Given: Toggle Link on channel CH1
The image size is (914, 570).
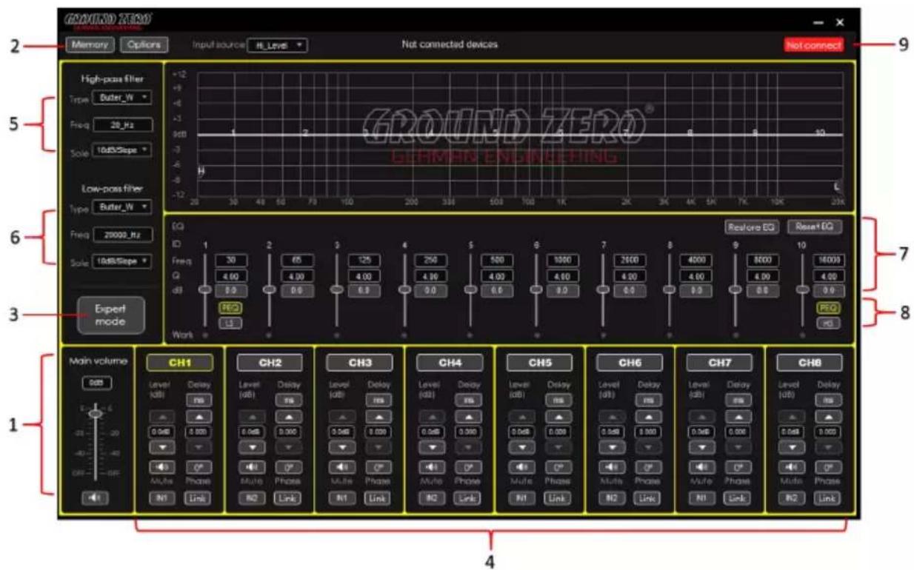Looking at the screenshot, I should (x=197, y=498).
